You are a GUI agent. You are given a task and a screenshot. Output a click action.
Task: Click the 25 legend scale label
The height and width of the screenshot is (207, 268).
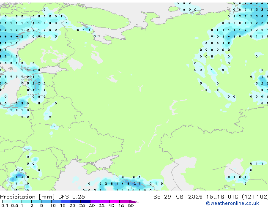coord(82,205)
